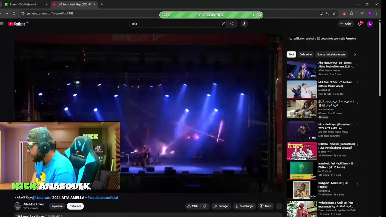Click the Rejoindre button
386x217 pixels.
(x=57, y=206)
